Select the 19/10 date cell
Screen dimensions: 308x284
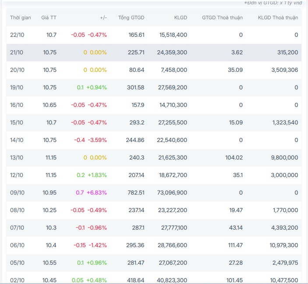click(17, 88)
